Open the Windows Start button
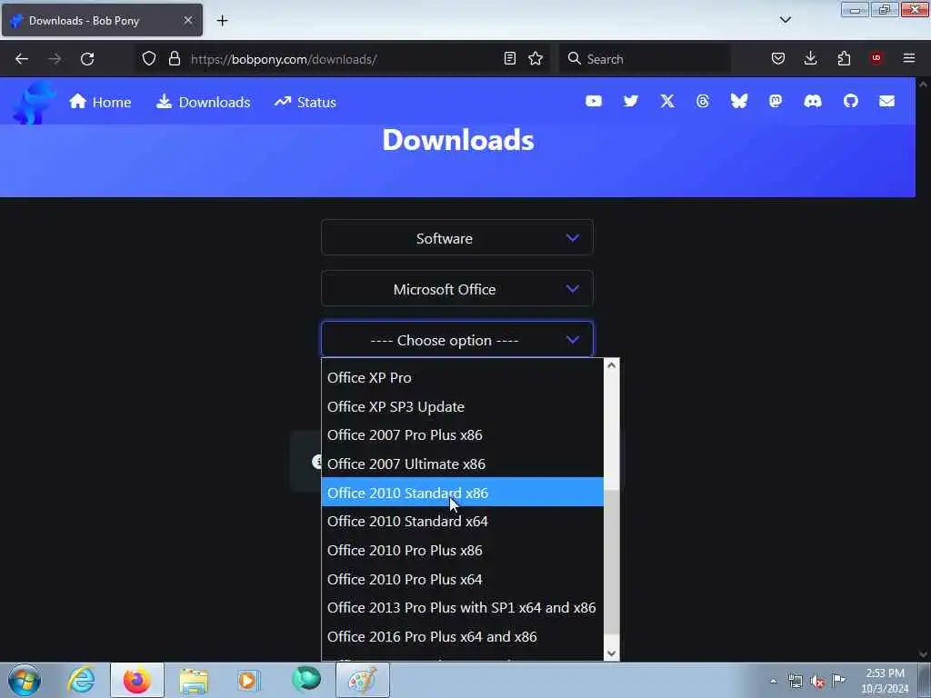 tap(25, 680)
